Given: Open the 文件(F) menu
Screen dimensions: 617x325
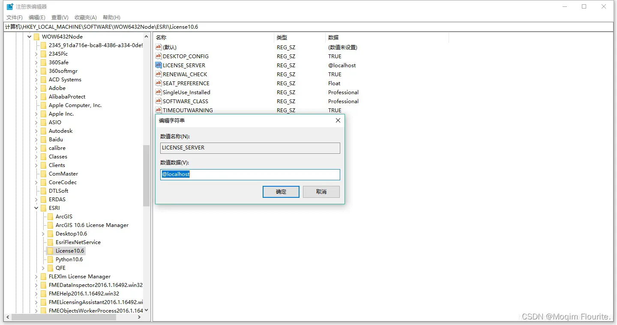Looking at the screenshot, I should click(x=15, y=18).
